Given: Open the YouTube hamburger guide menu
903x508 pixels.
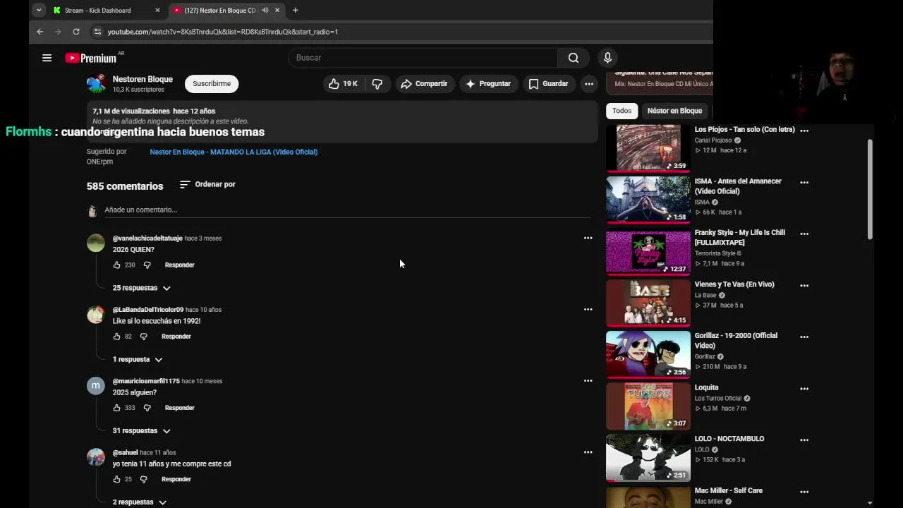Looking at the screenshot, I should pos(47,58).
